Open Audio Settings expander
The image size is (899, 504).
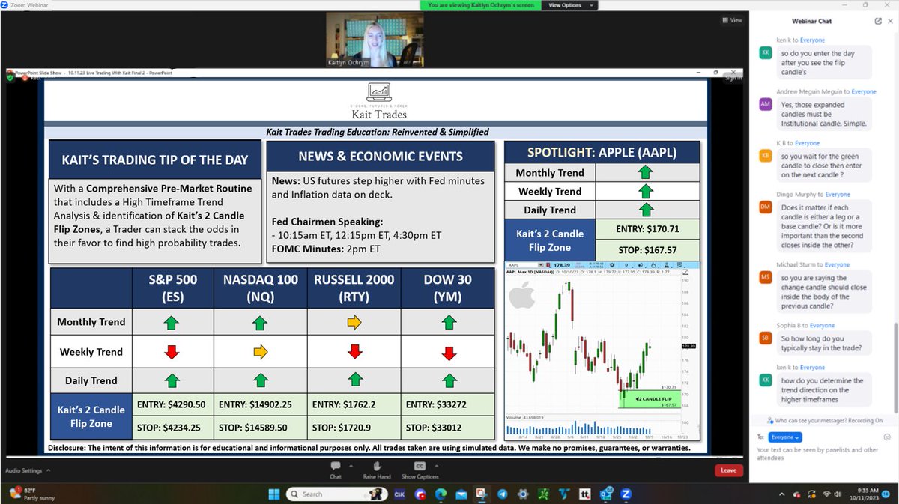[48, 470]
